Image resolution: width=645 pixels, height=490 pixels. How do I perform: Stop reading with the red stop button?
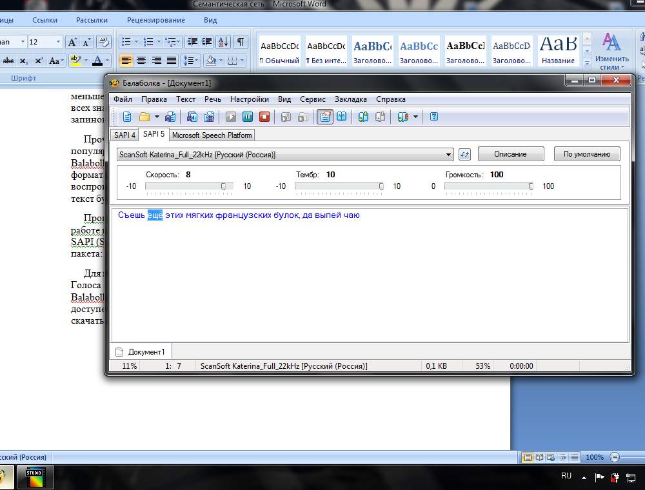pos(264,117)
